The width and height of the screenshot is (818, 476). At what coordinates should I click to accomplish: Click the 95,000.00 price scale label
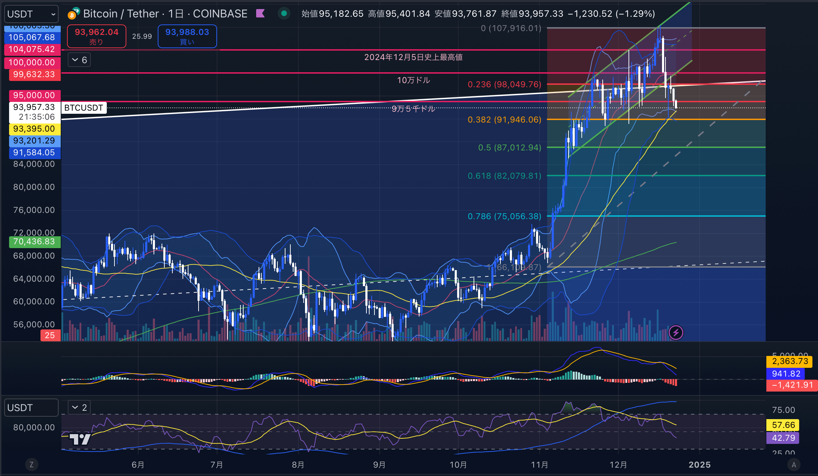coord(35,95)
